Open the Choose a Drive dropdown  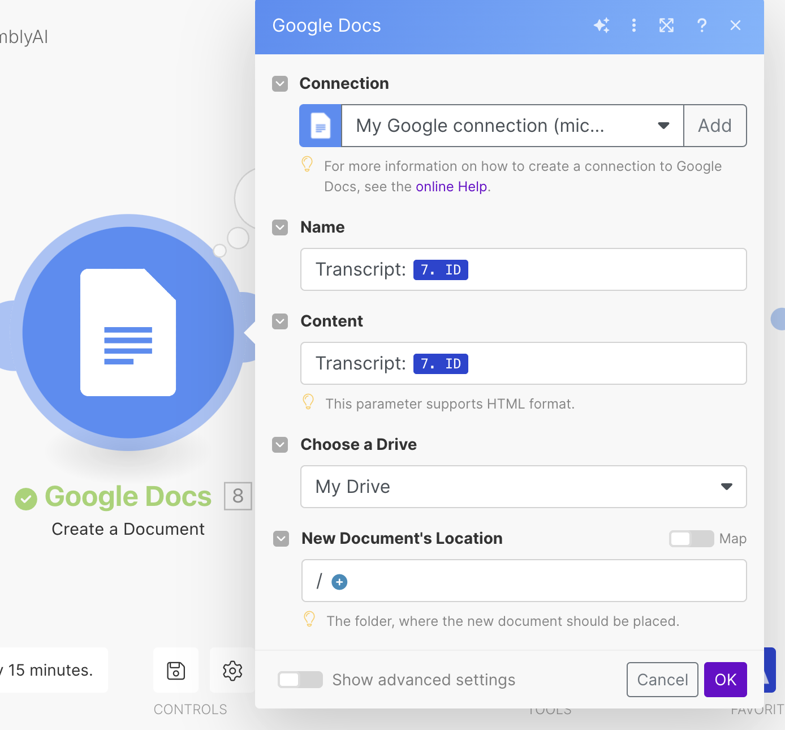point(727,487)
